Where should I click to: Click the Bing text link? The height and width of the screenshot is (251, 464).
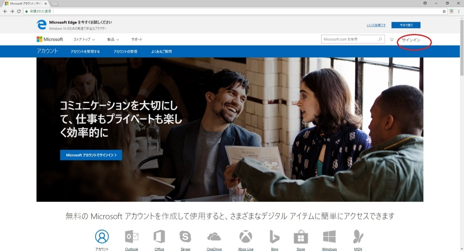point(274,249)
